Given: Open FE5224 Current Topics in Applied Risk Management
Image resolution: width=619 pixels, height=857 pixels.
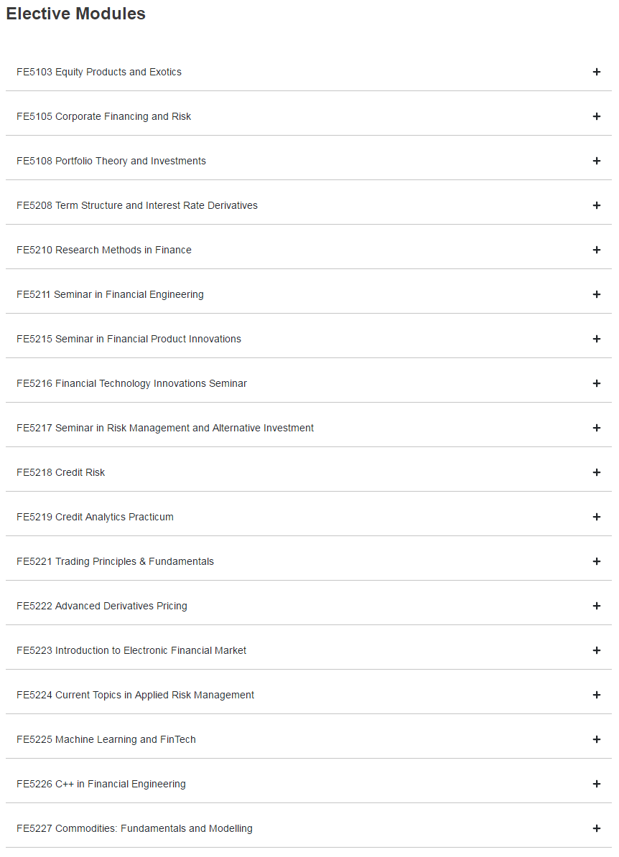Looking at the screenshot, I should pos(308,695).
